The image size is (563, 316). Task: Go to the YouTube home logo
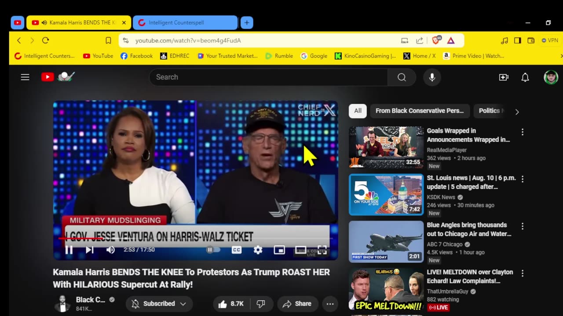point(58,77)
